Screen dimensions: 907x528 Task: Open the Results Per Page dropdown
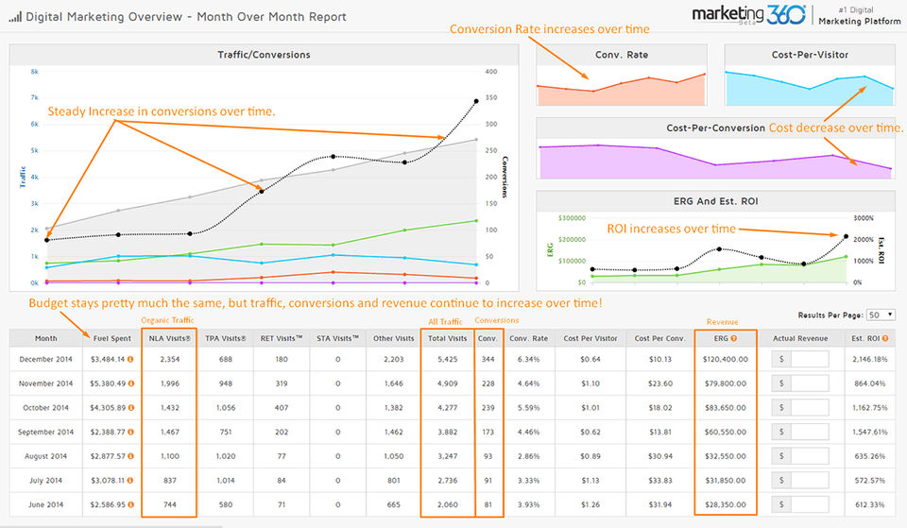[881, 315]
